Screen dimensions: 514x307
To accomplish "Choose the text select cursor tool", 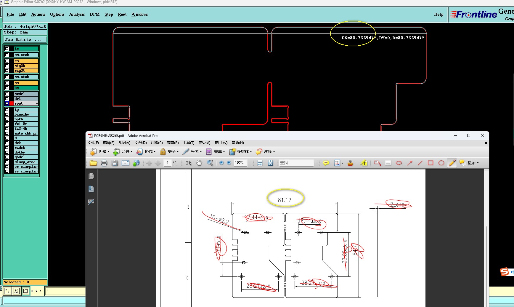I will coord(189,163).
